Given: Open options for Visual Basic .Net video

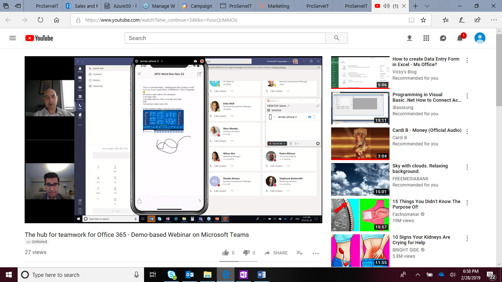Looking at the screenshot, I should (467, 96).
